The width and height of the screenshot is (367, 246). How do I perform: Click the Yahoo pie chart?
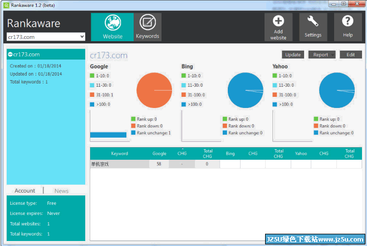[x=337, y=90]
